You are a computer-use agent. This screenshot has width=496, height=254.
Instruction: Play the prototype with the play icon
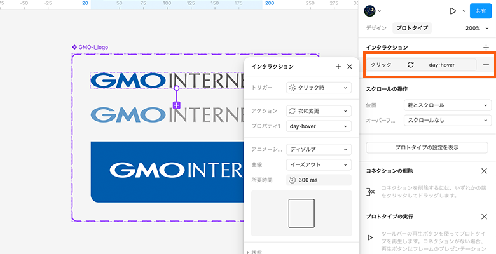(x=453, y=11)
